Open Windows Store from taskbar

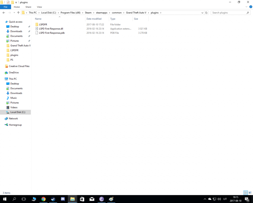(x=82, y=199)
